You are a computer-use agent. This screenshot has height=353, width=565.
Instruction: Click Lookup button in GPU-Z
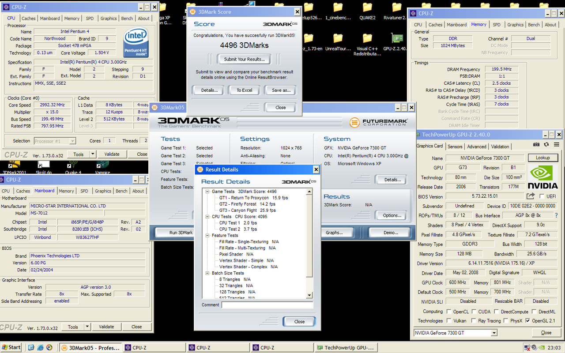543,158
